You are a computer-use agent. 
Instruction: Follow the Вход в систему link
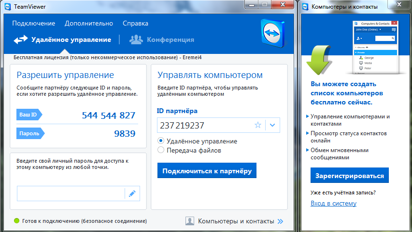coord(333,203)
